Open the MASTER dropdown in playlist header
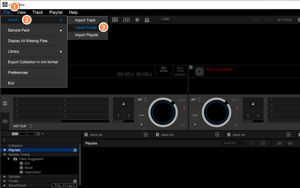This screenshot has height=188, width=300. pos(232,143)
